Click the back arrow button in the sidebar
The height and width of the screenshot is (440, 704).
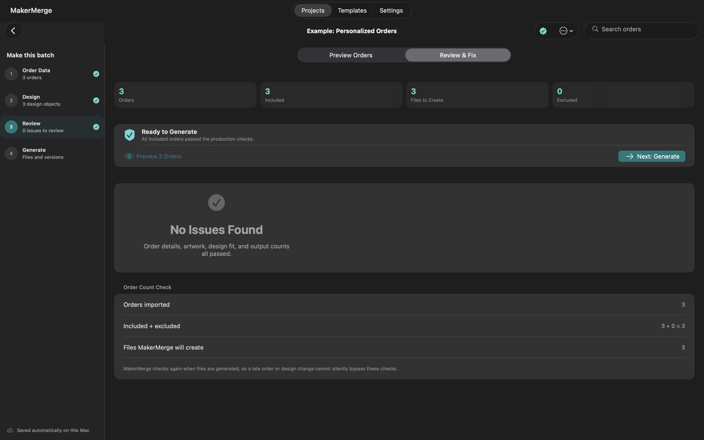[13, 31]
